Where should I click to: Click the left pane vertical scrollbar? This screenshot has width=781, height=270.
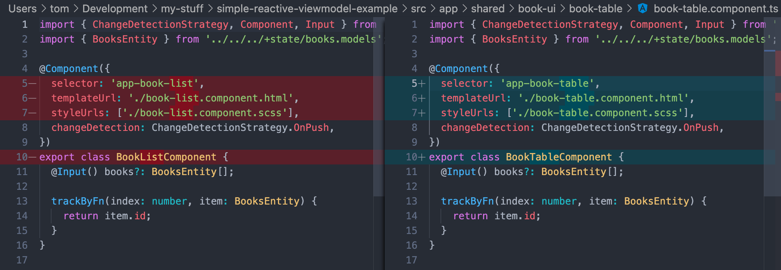click(379, 106)
